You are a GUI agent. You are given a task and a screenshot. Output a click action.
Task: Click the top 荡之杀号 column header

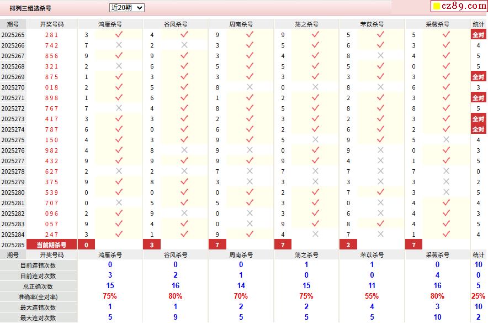coord(307,24)
